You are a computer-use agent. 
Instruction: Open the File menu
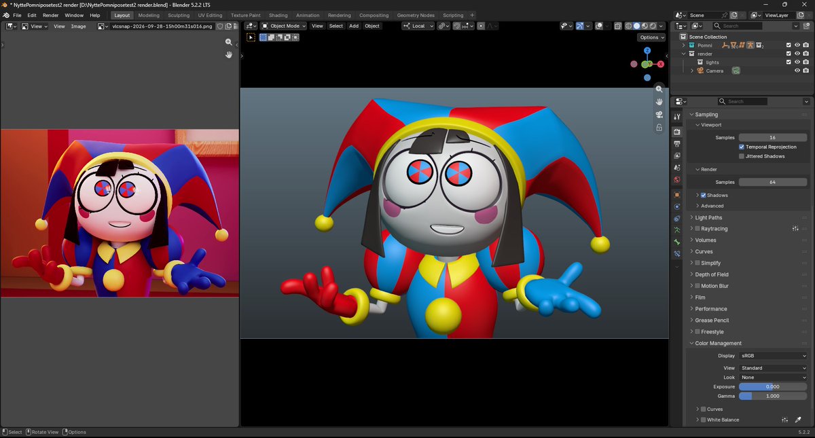pyautogui.click(x=17, y=15)
